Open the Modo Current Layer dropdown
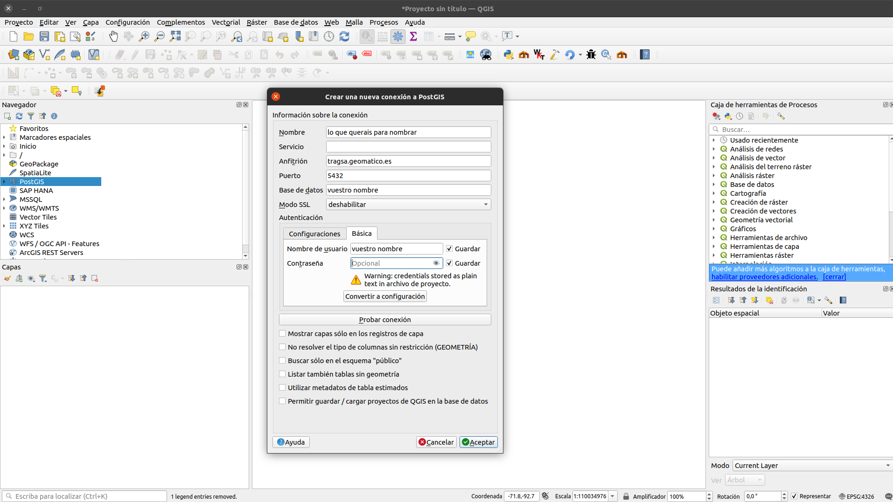Viewport: 893px width, 502px height. [x=812, y=466]
